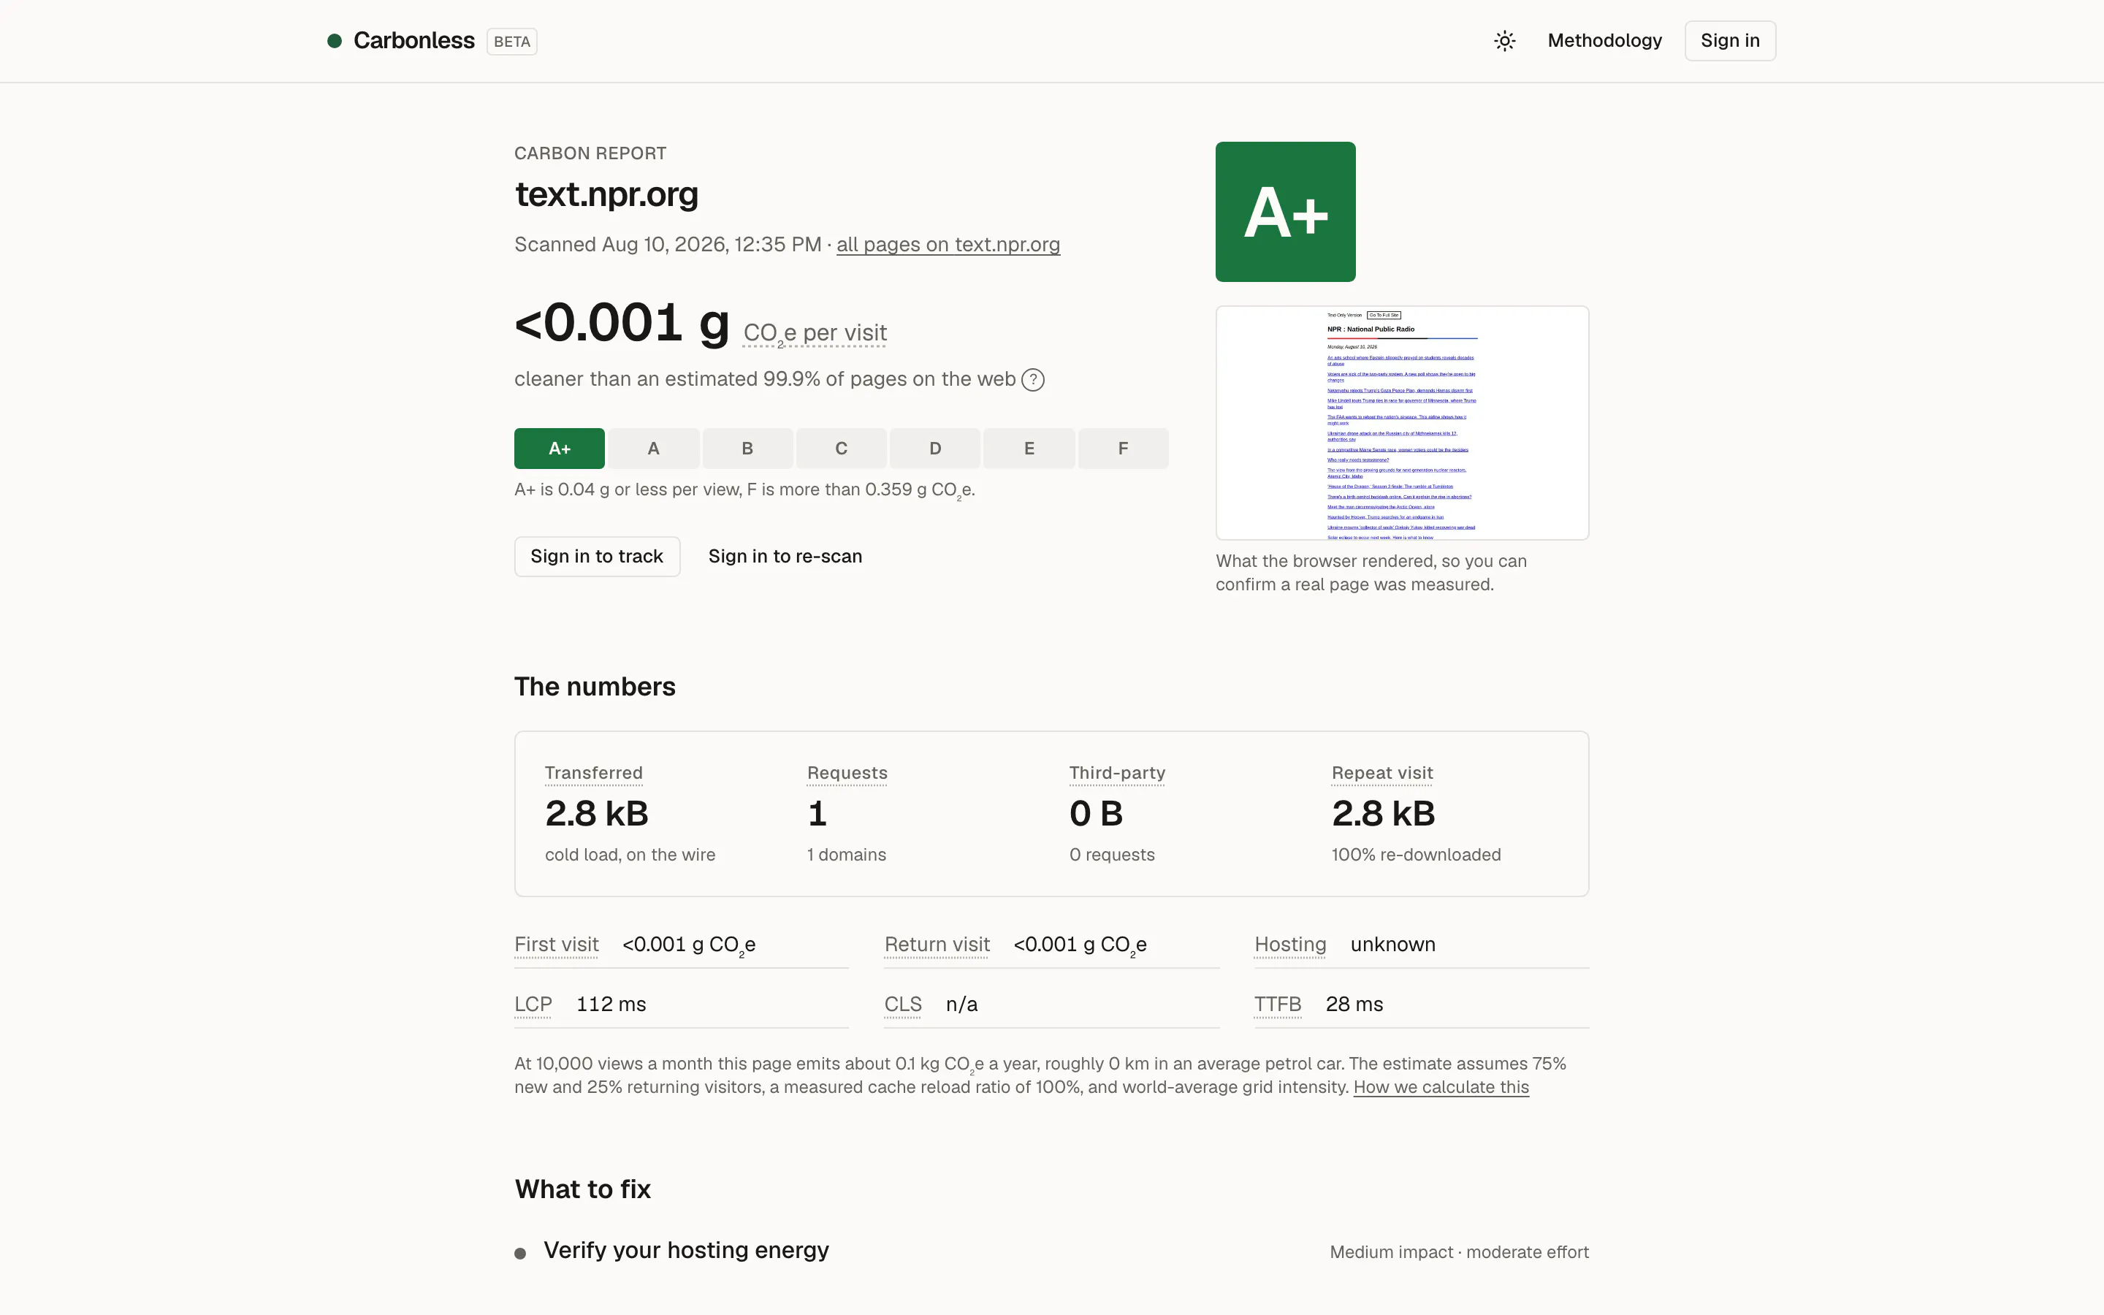This screenshot has height=1315, width=2104.
Task: Click the 112 ms LCP value
Action: [611, 1005]
